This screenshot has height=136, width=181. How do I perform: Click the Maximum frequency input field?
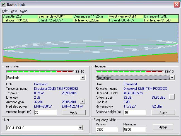pyautogui.click(x=134, y=129)
